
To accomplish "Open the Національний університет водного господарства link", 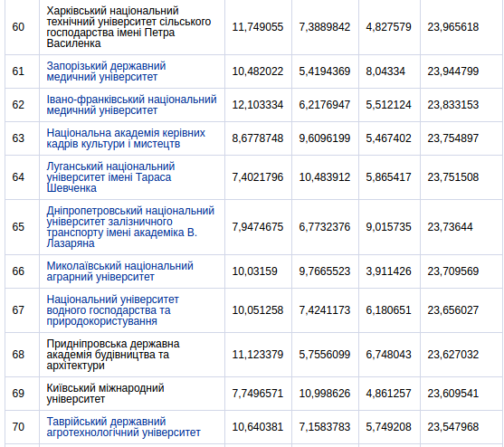I will (112, 310).
